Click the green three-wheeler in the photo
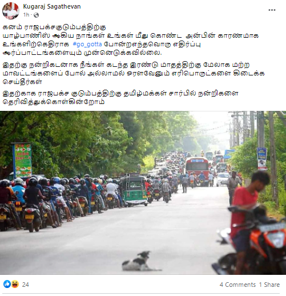This screenshot has width=286, height=296. [134, 191]
